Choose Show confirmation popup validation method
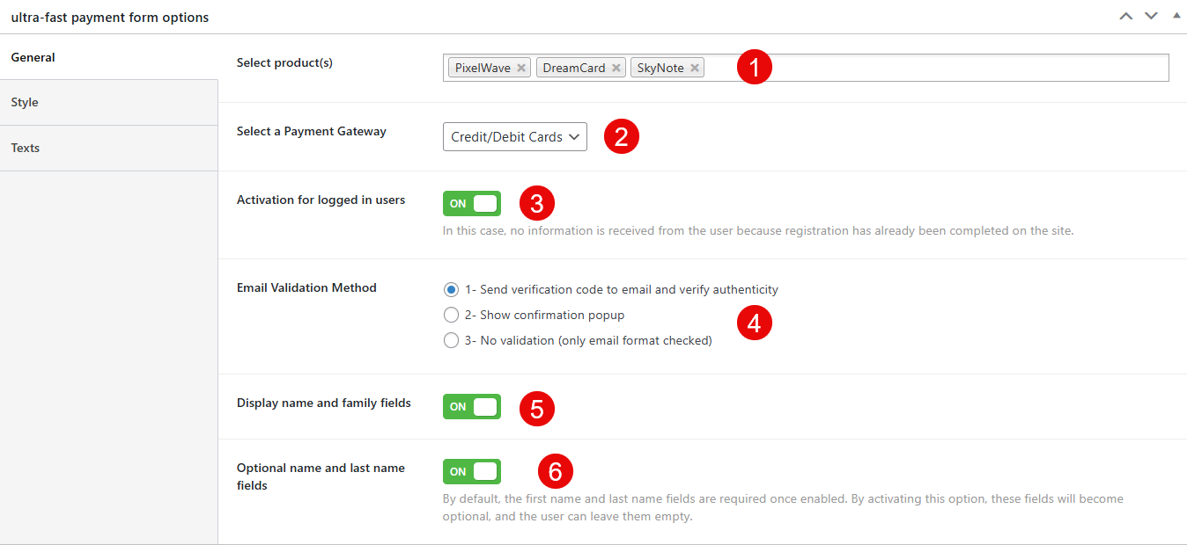This screenshot has width=1187, height=545. point(452,315)
